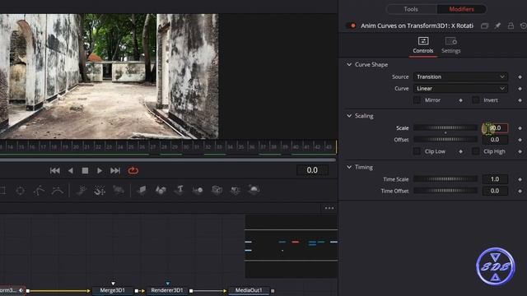The height and width of the screenshot is (296, 527).
Task: Click the node graph navigator minimap
Action: tap(291, 247)
